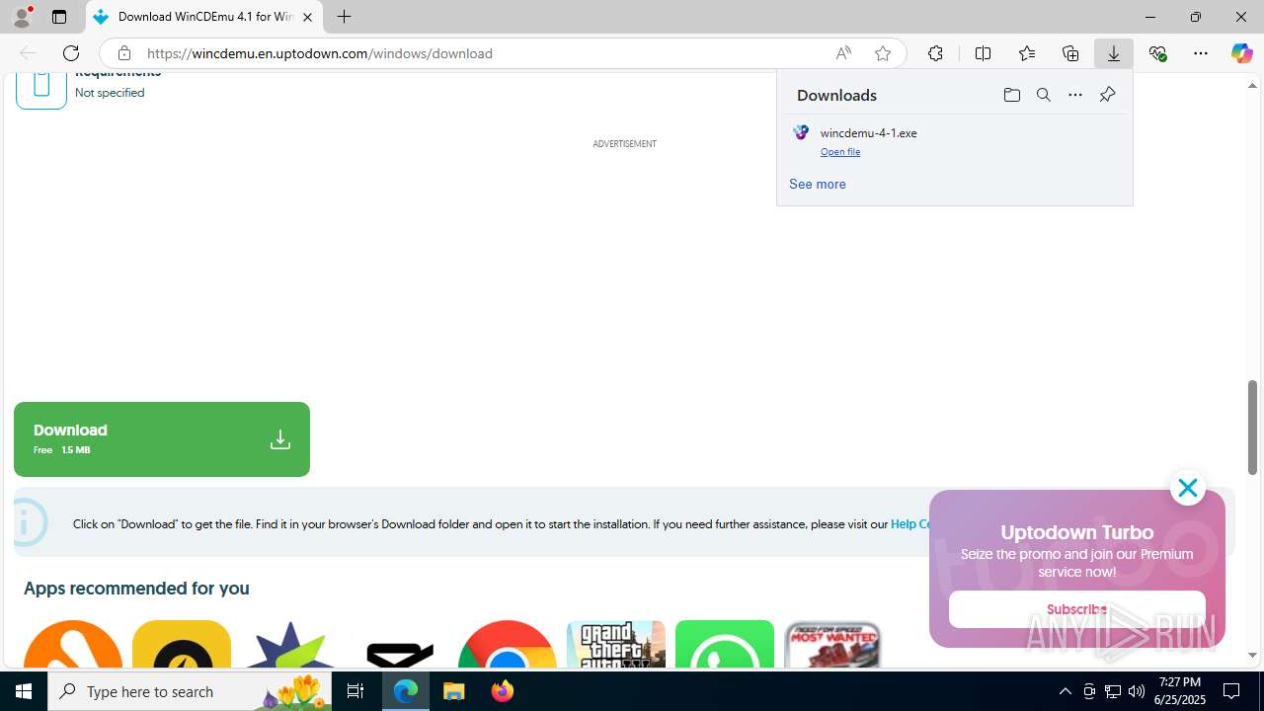The image size is (1264, 711).
Task: Open the taskbar clock and date
Action: (1180, 691)
